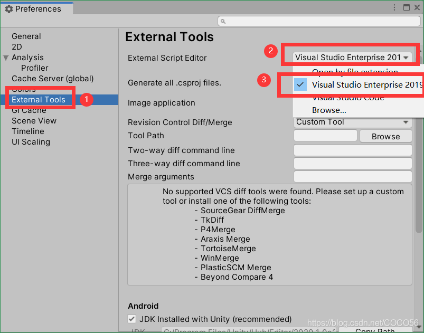424x333 pixels.
Task: Click the Browse button next to Tool Path
Action: click(385, 136)
